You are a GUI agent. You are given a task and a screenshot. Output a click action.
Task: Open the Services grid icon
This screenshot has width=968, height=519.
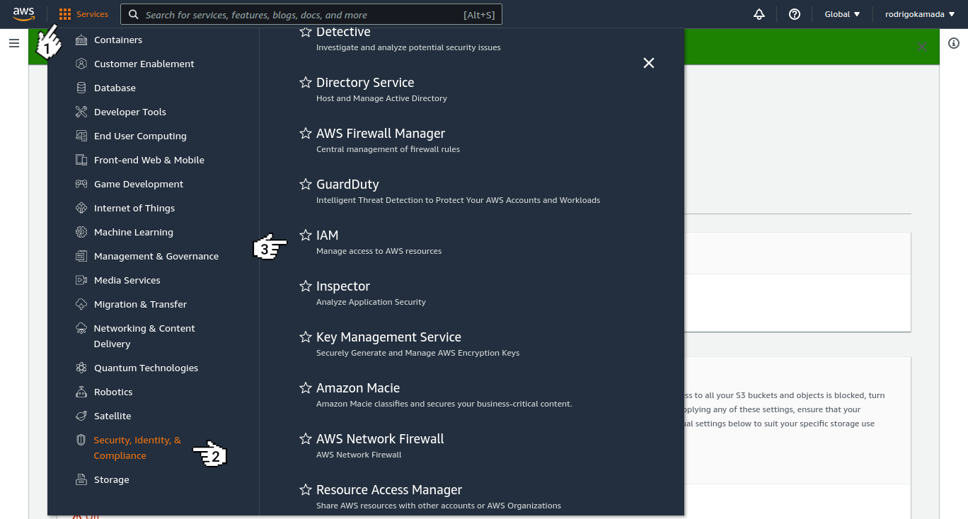coord(64,14)
